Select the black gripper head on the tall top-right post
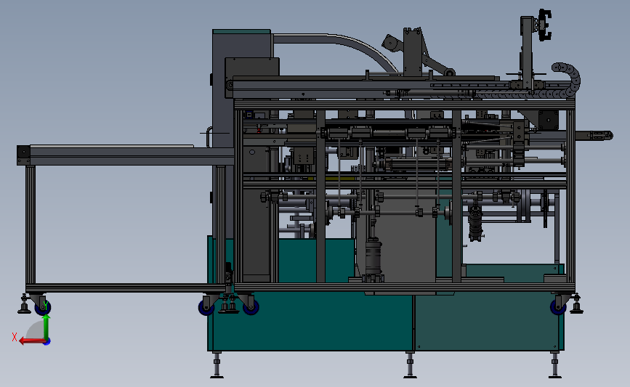The width and height of the screenshot is (630, 387). [x=544, y=25]
